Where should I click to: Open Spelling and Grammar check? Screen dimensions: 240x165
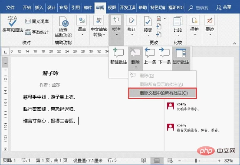13,24
